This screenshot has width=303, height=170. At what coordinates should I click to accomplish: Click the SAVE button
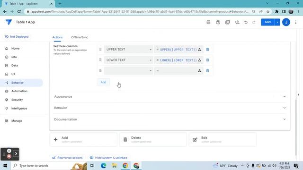tap(268, 22)
